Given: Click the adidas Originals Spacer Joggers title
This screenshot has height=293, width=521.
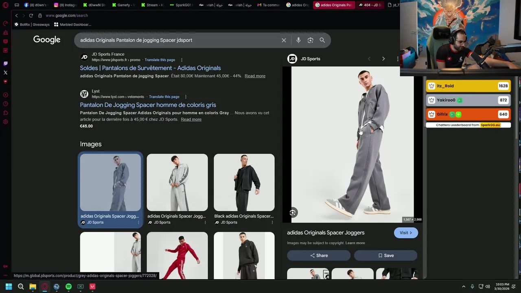Looking at the screenshot, I should point(326,233).
